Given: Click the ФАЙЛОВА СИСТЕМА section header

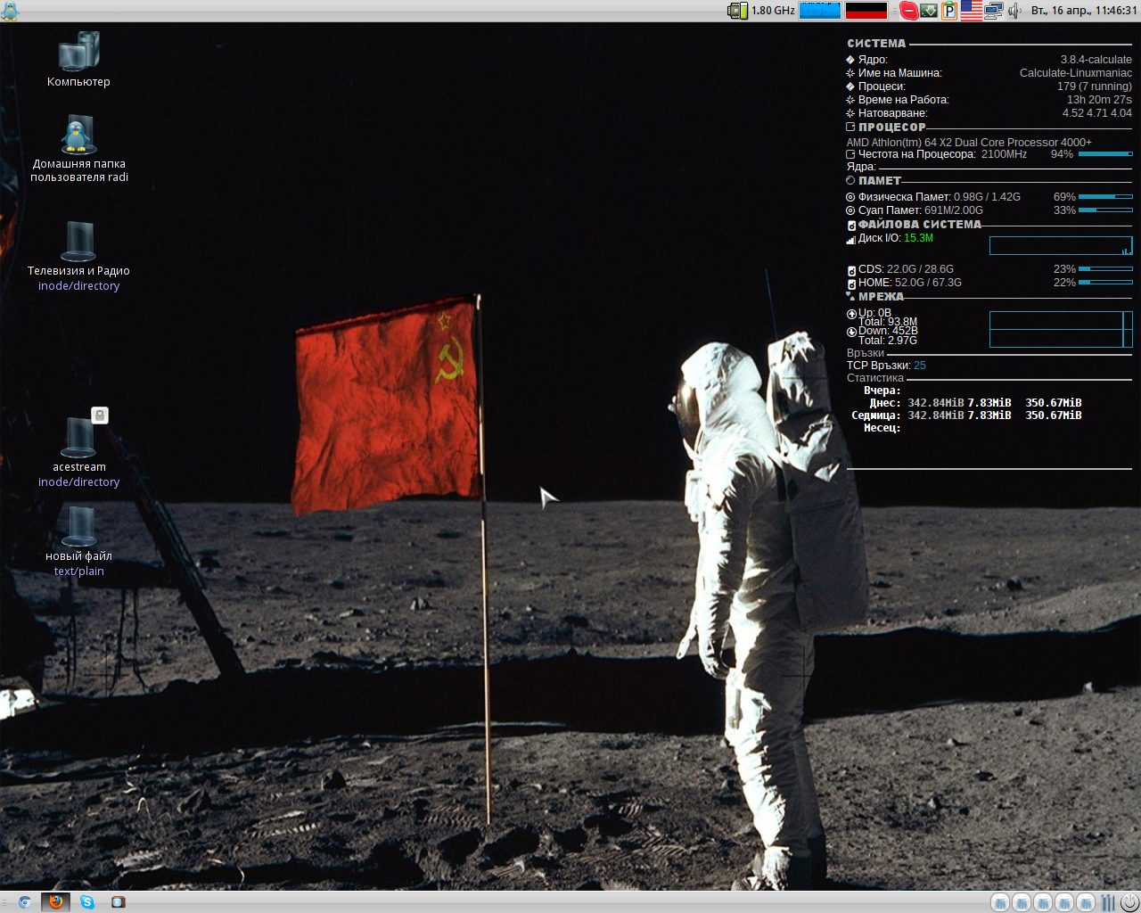Looking at the screenshot, I should pos(920,225).
